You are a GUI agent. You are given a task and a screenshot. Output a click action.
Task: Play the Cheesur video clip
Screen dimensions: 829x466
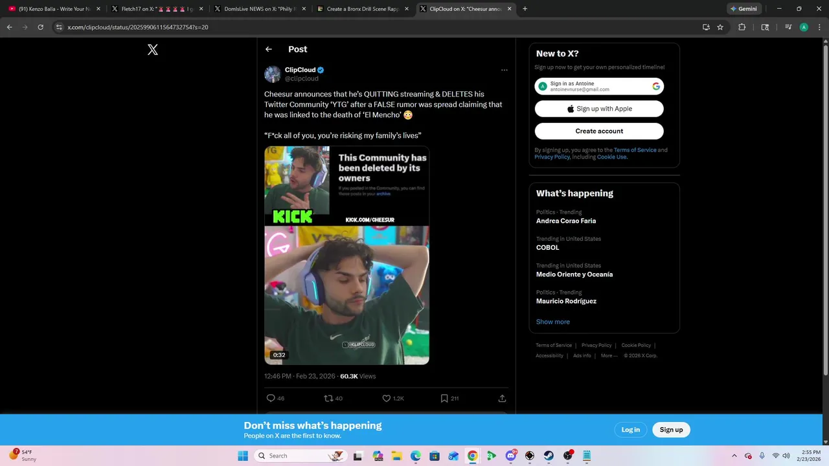[346, 255]
